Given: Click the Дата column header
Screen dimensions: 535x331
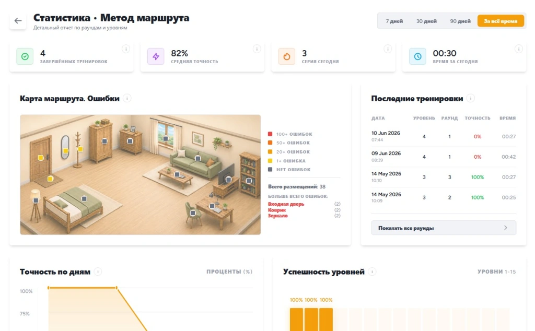Looking at the screenshot, I should pyautogui.click(x=378, y=119).
